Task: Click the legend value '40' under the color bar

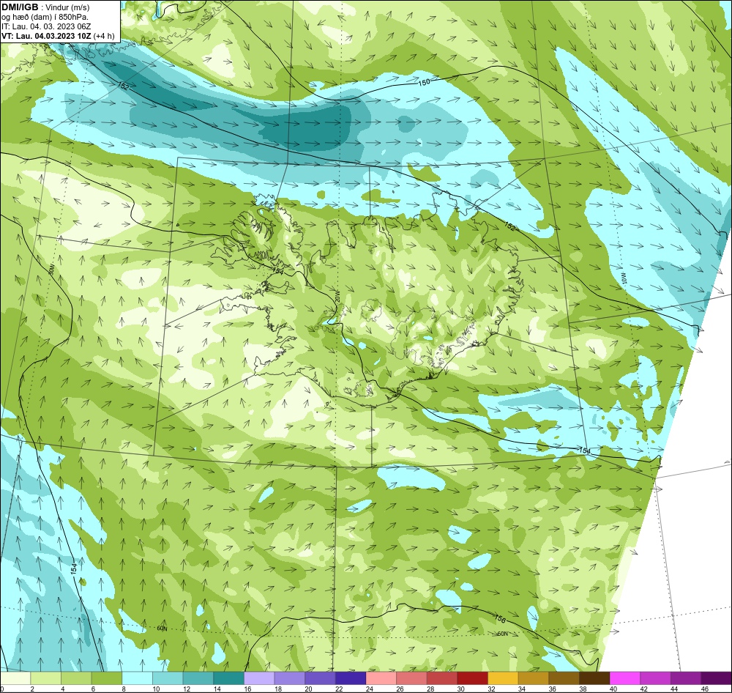Action: pos(613,689)
